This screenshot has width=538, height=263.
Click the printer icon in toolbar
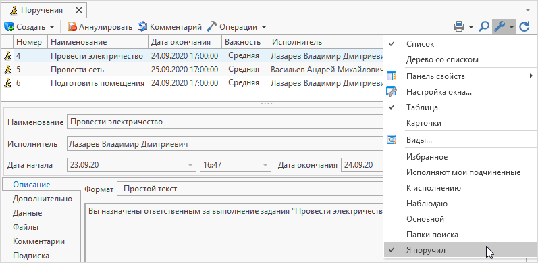(459, 26)
